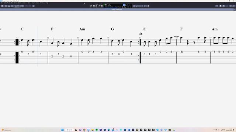Open the Windows Start button
236x132 pixels.
point(62,130)
